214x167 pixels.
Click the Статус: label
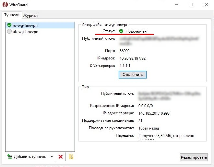click(109, 31)
